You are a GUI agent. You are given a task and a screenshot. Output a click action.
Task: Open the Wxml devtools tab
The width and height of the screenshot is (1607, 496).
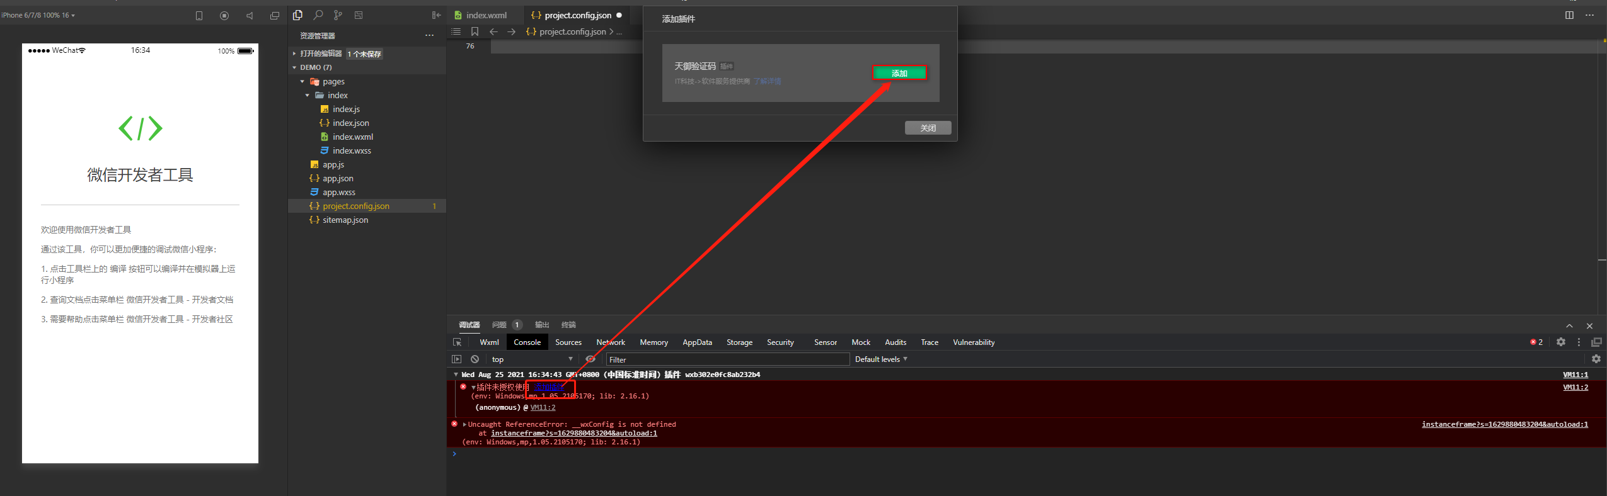[489, 342]
